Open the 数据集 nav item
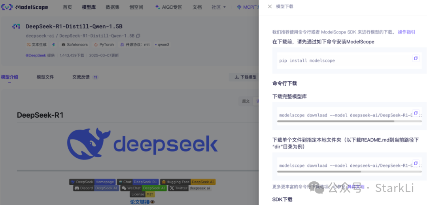Screen dimensions: 427x205 coord(112,8)
